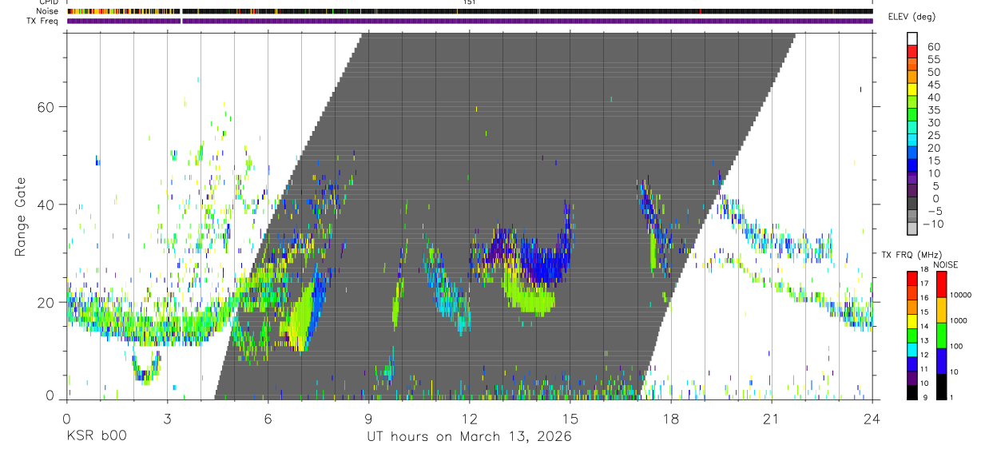Click the '0' tick on Range Gate axis

click(51, 395)
